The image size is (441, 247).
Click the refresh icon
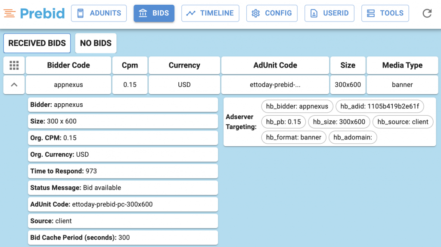(427, 13)
